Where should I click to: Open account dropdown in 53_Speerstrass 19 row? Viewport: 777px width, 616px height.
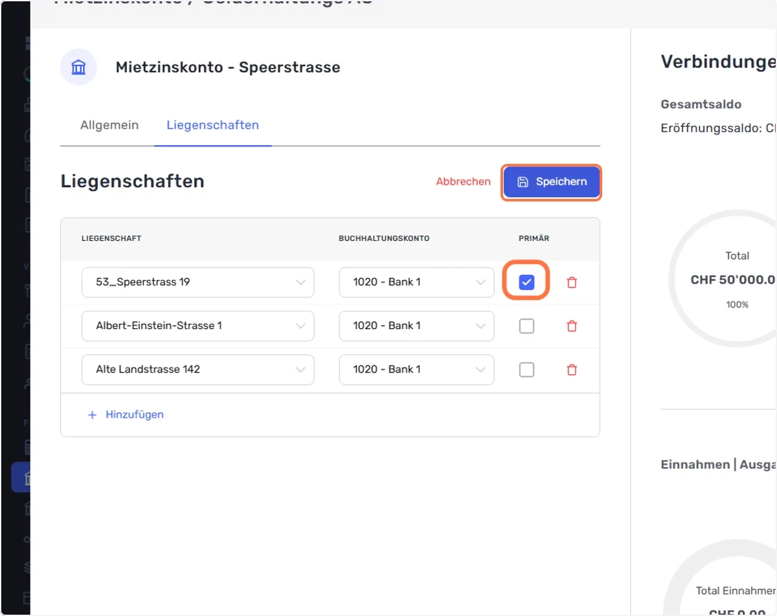pyautogui.click(x=416, y=282)
